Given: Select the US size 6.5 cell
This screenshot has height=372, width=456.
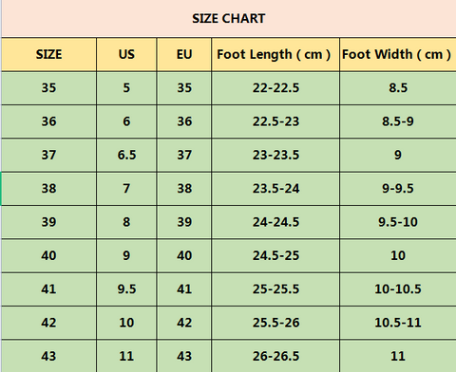Looking at the screenshot, I should coord(126,155).
